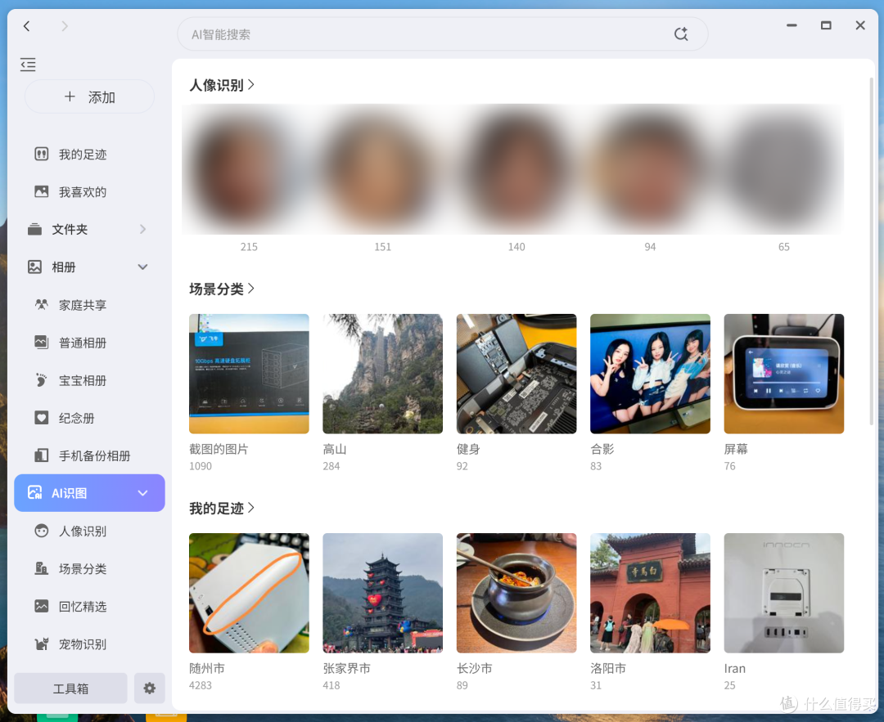Click the 纪念册 heart icon
The height and width of the screenshot is (722, 884).
(42, 418)
